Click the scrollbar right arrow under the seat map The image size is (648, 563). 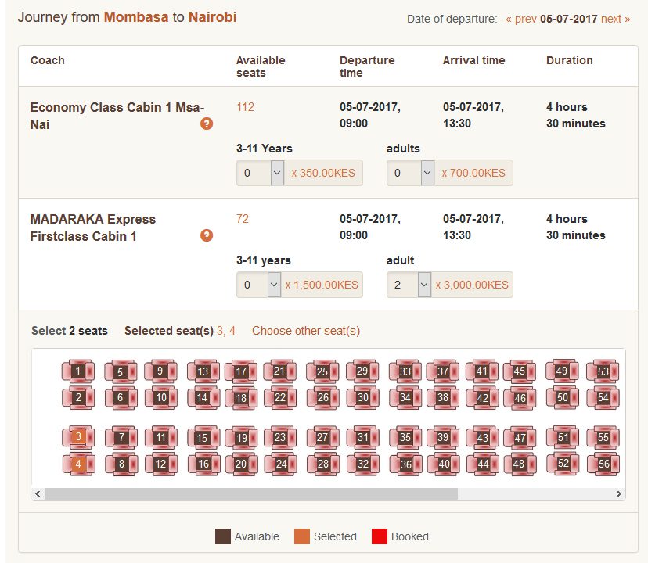click(x=619, y=493)
